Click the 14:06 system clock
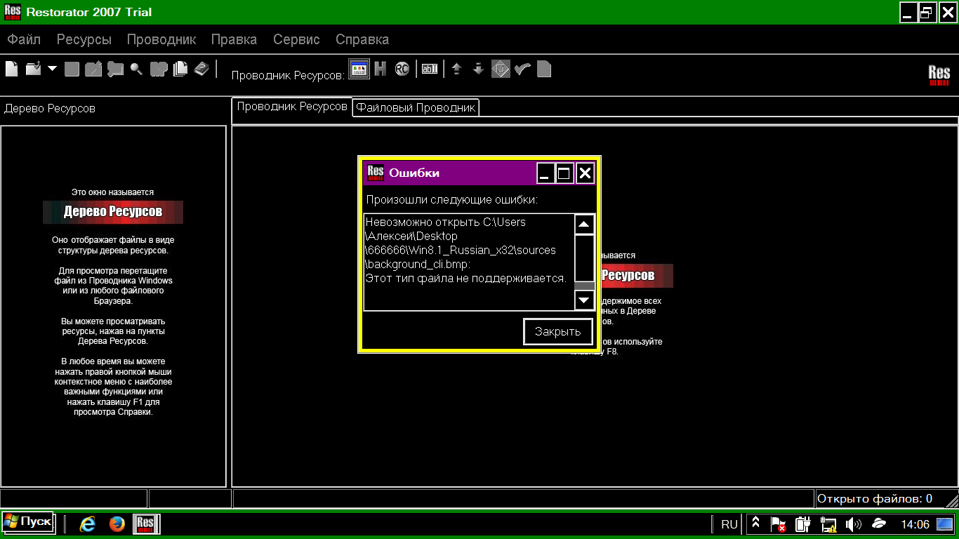This screenshot has width=959, height=539. tap(915, 524)
